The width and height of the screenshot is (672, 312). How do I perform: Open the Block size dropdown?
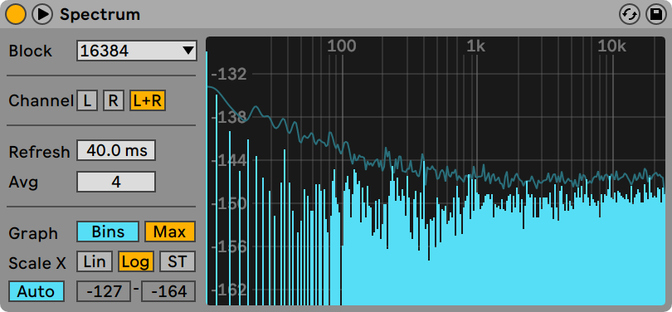137,51
